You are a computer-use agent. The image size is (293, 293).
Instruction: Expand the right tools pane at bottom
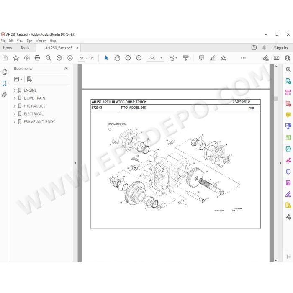(x=289, y=257)
